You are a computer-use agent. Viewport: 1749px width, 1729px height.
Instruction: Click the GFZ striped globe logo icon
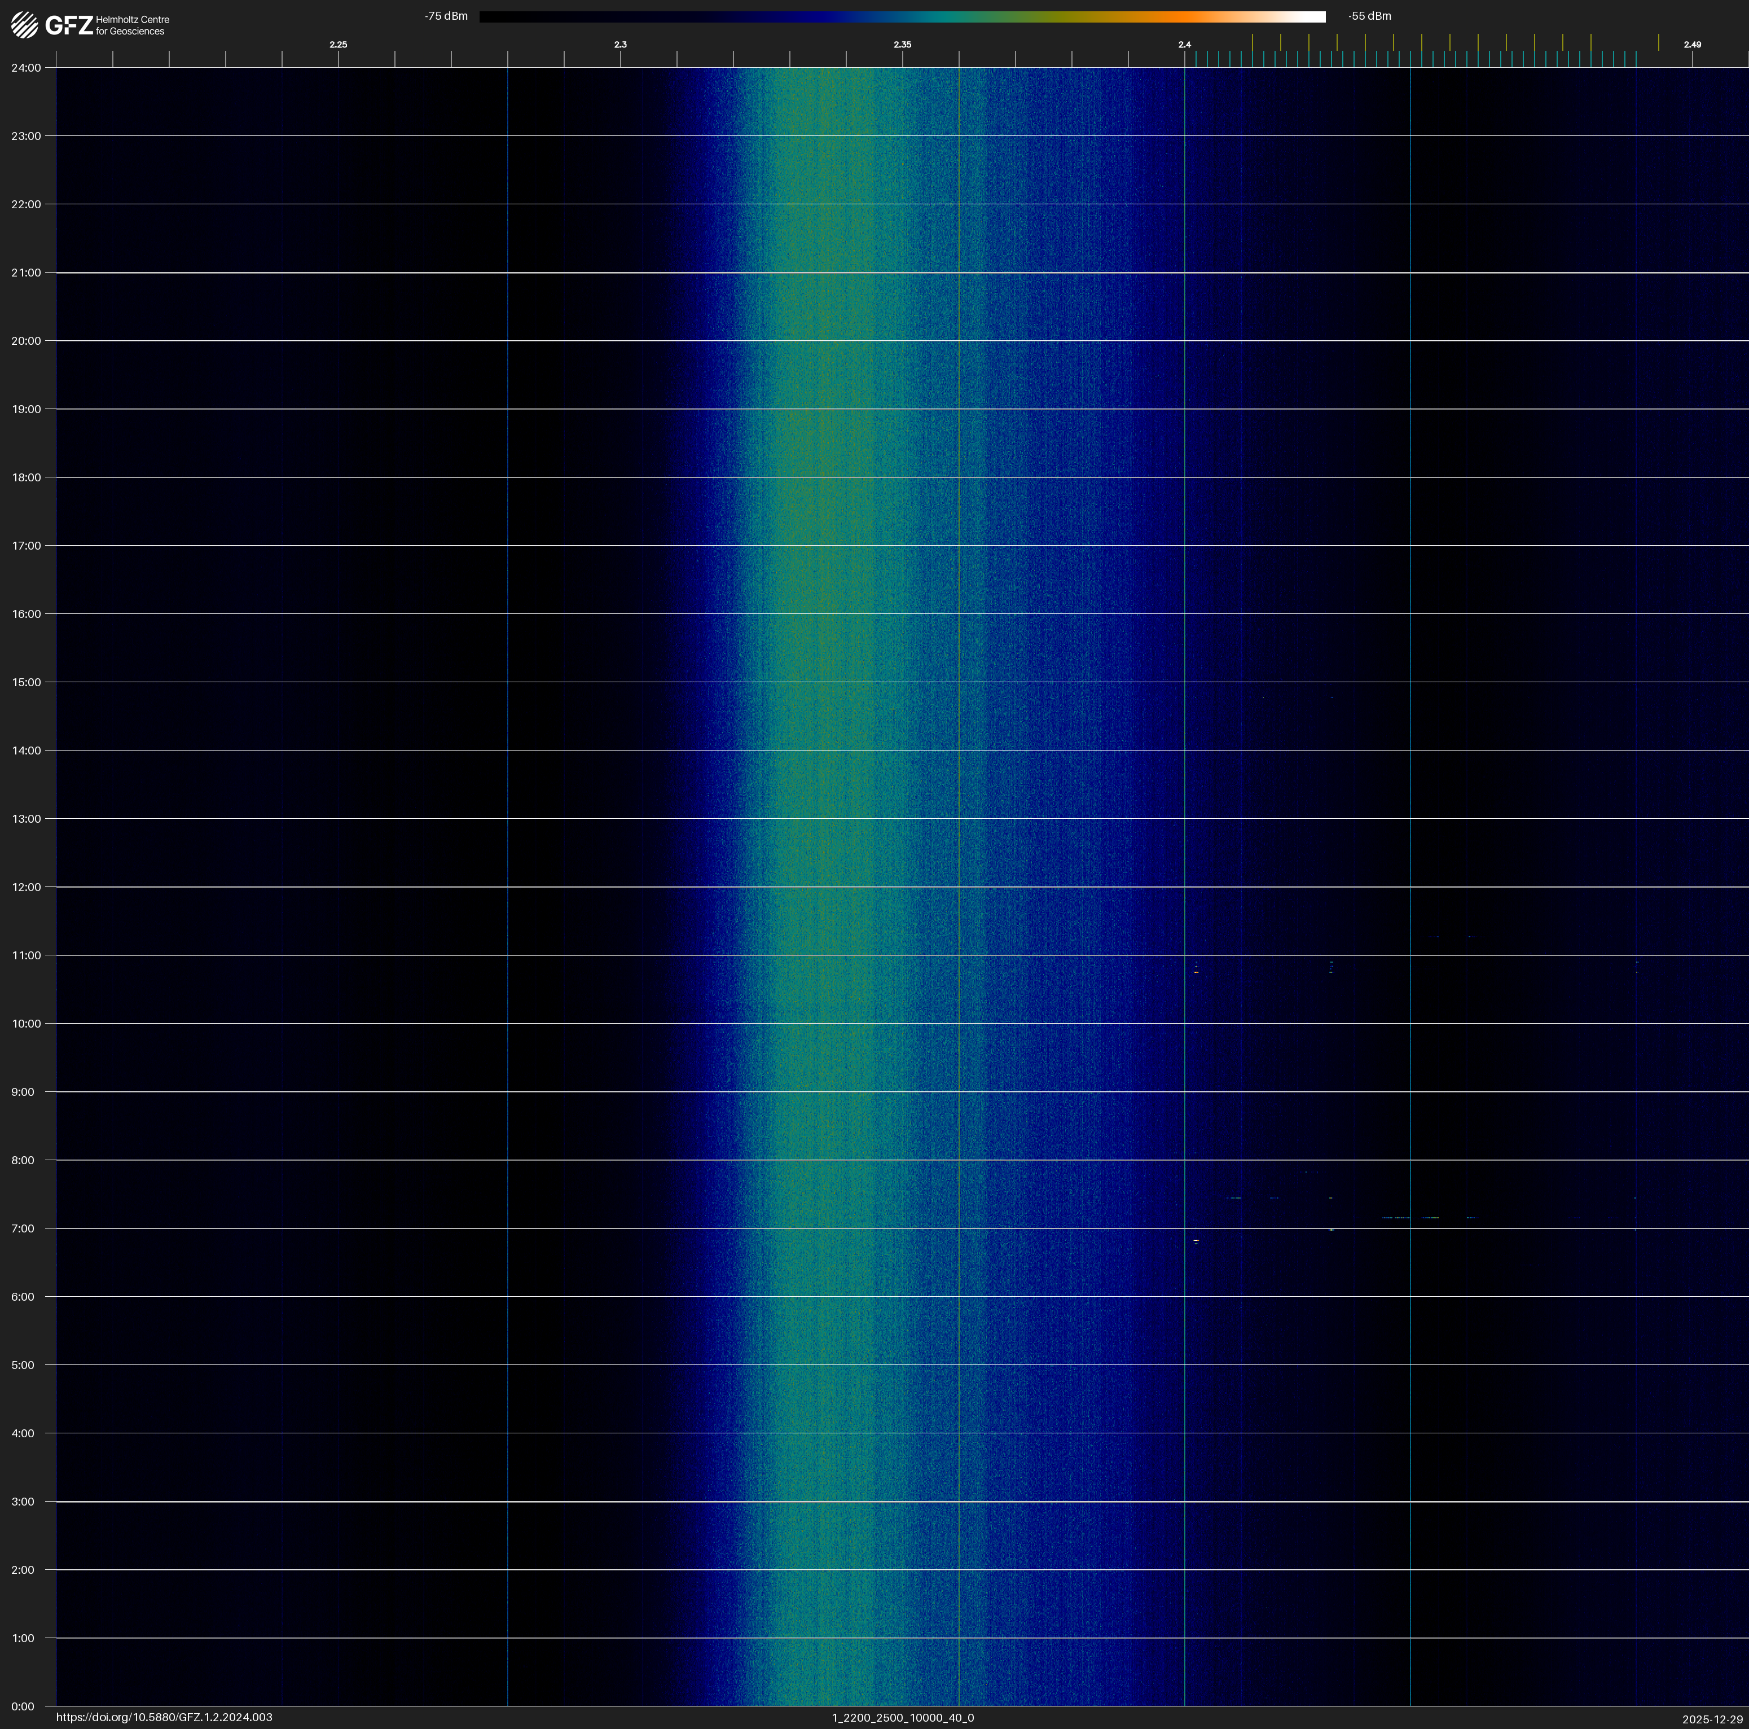(x=24, y=25)
